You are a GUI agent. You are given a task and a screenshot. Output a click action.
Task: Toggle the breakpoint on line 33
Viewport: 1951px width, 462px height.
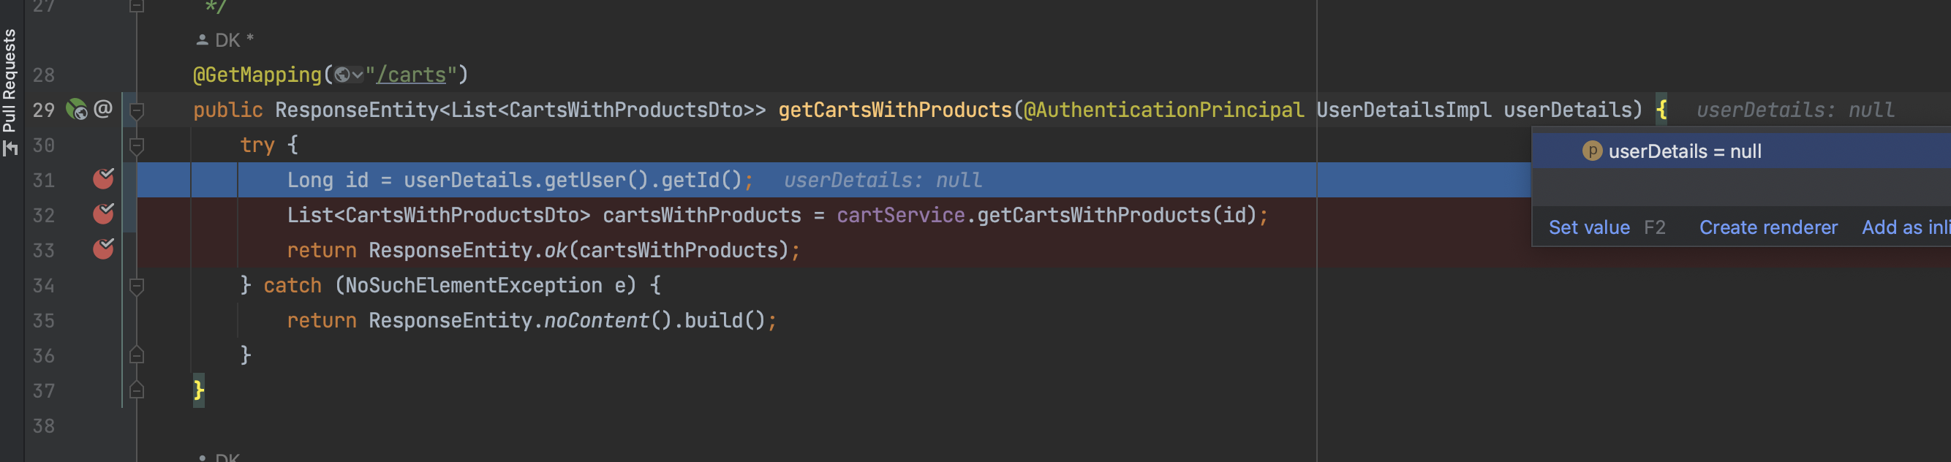[103, 249]
